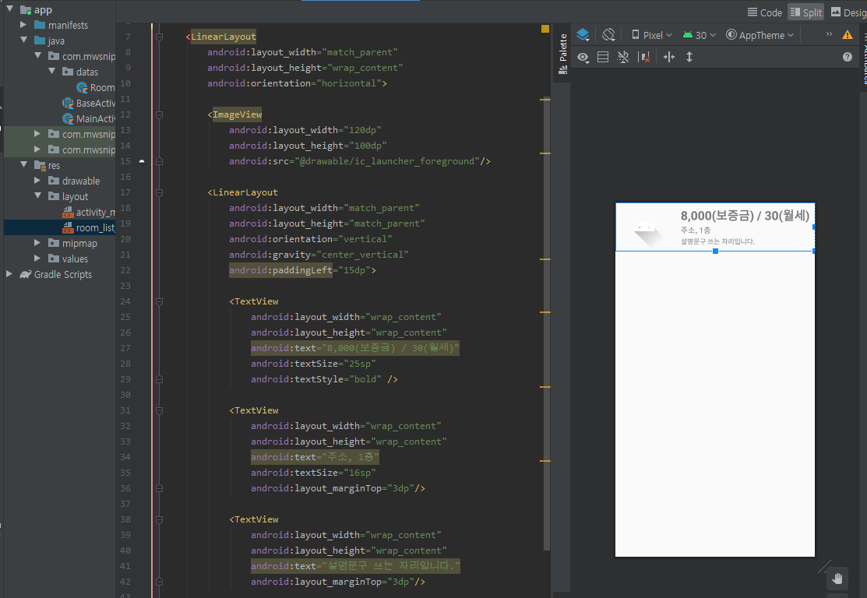
Task: Click the horizontal distribute icon
Action: point(669,57)
